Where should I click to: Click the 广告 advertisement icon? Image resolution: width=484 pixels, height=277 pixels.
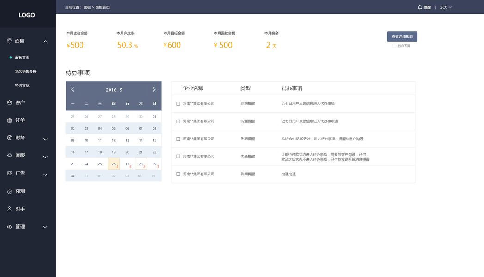(x=10, y=173)
